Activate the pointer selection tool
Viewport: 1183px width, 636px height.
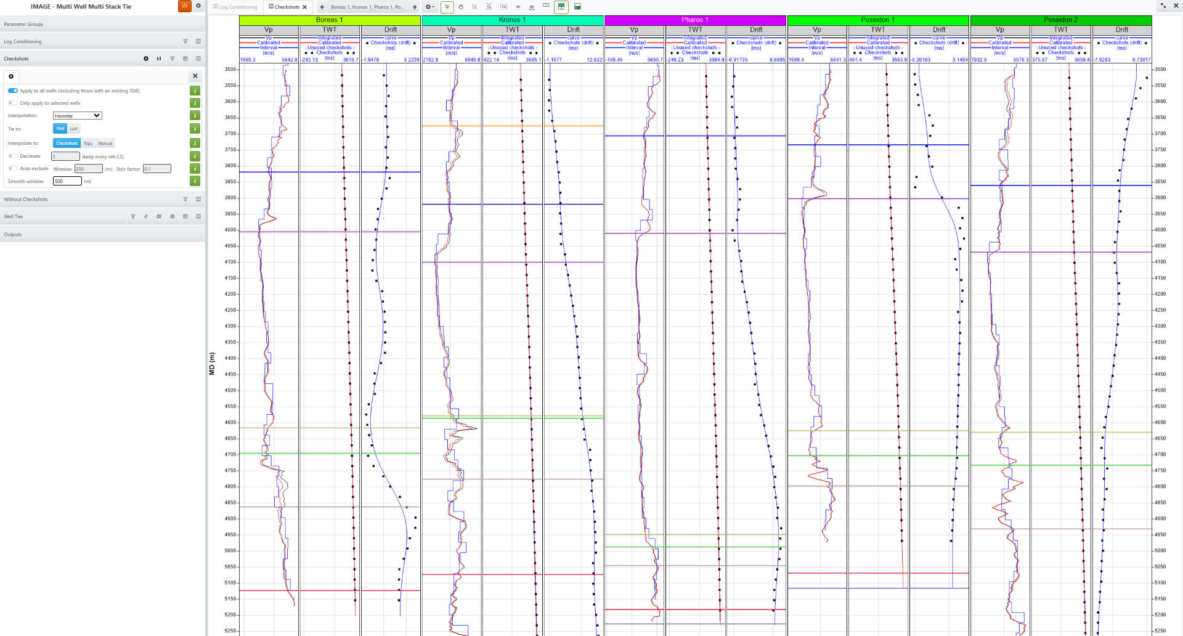click(x=447, y=7)
